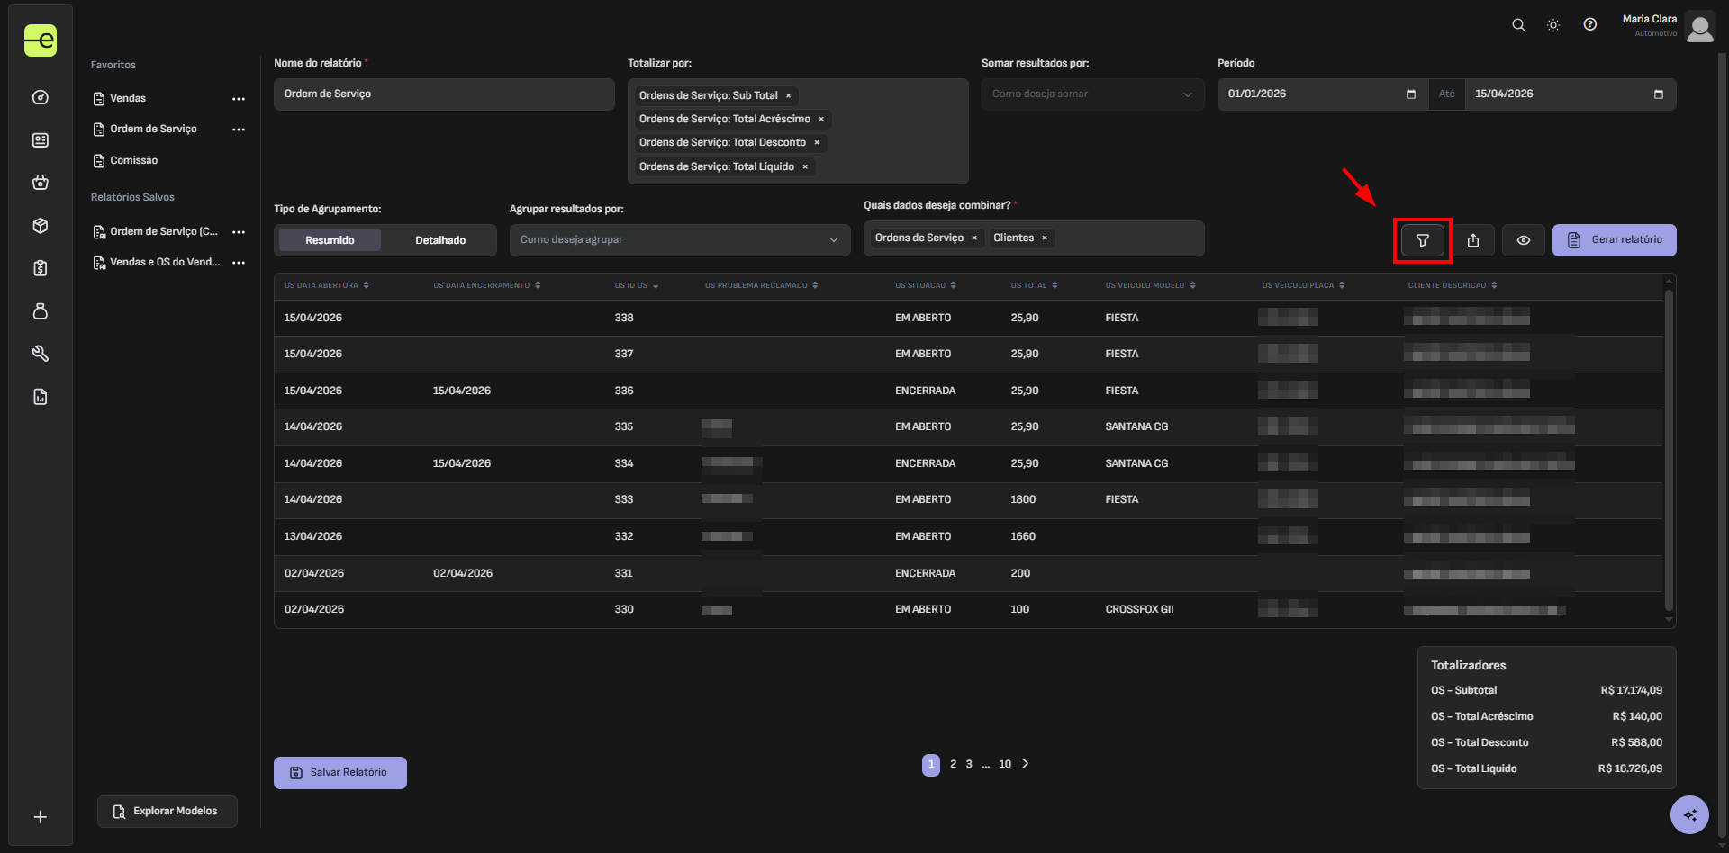
Task: Open the filter icon button
Action: click(x=1422, y=240)
